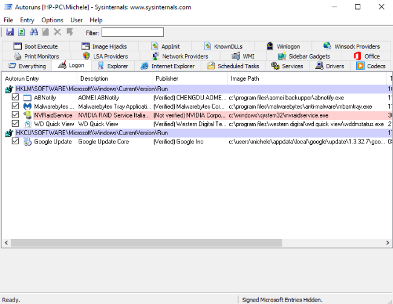Image resolution: width=393 pixels, height=304 pixels.
Task: Click the Save toolbar icon
Action: tap(10, 32)
